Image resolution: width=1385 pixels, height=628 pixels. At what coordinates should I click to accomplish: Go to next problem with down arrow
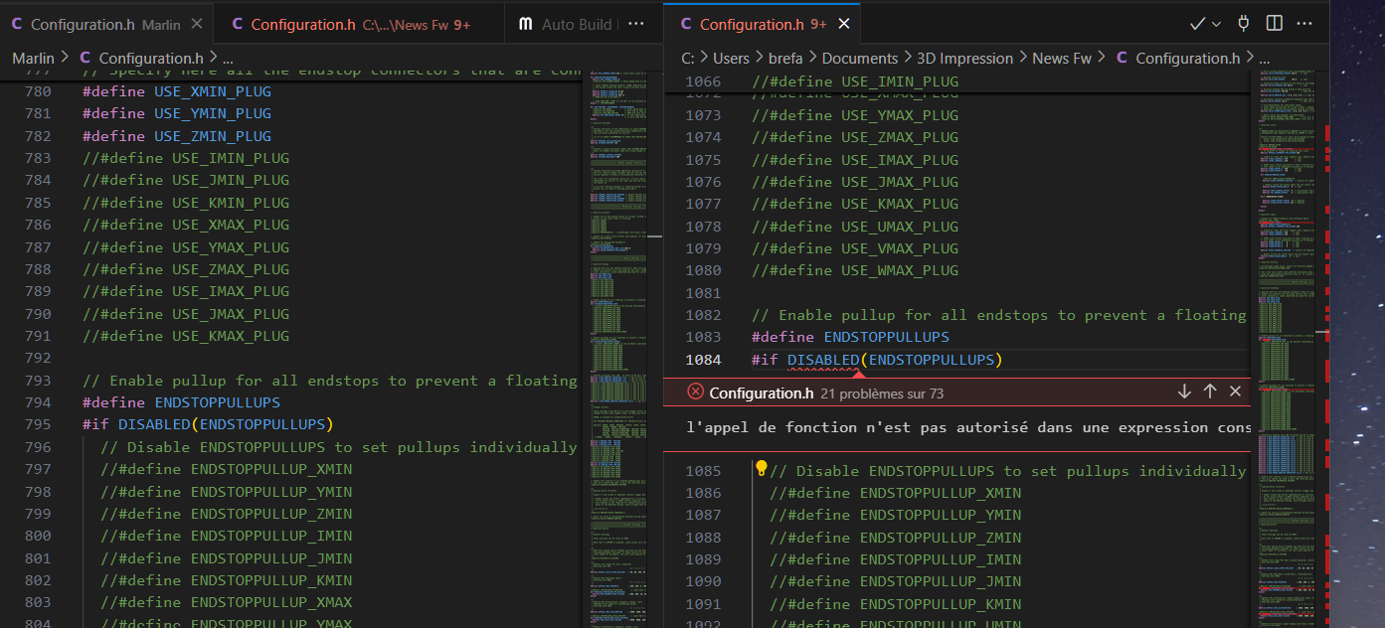click(x=1184, y=392)
